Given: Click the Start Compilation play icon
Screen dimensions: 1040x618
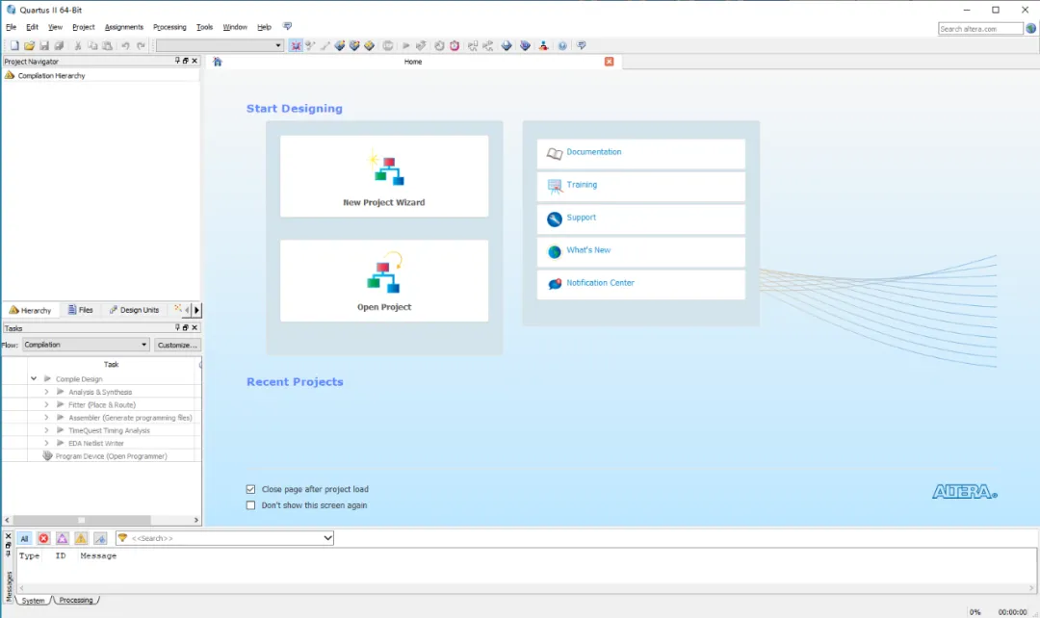Looking at the screenshot, I should point(405,46).
